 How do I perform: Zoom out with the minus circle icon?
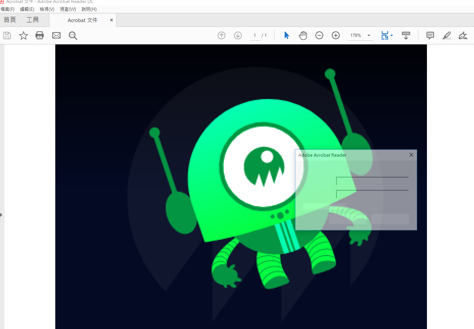(319, 35)
